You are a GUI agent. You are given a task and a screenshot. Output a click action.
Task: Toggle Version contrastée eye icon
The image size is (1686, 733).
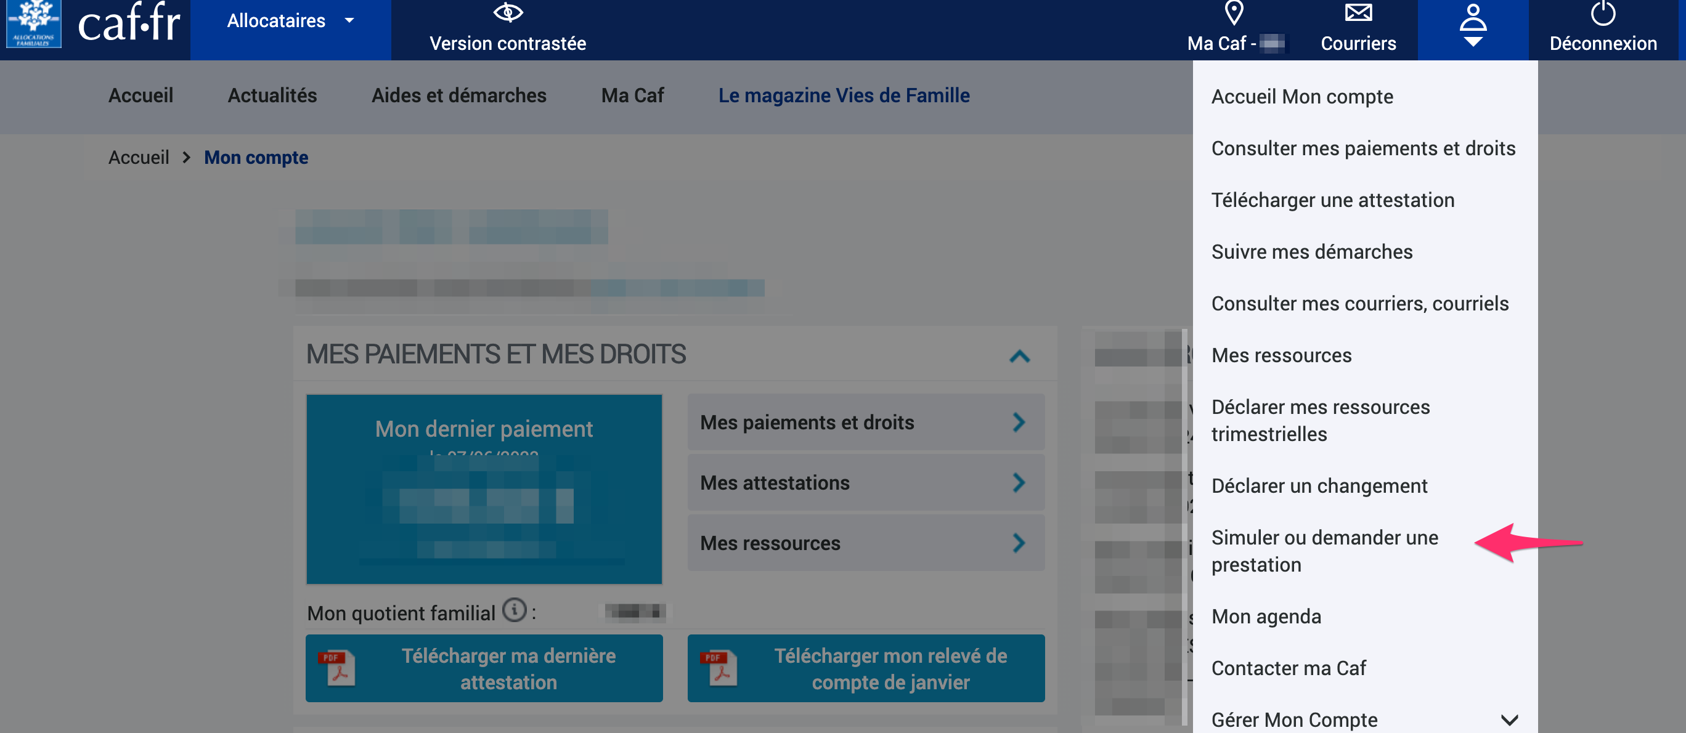[507, 12]
